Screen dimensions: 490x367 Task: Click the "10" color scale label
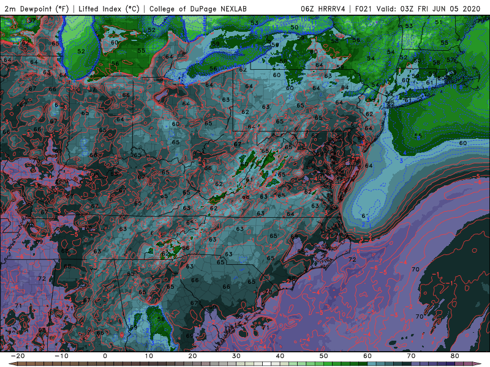click(x=149, y=356)
